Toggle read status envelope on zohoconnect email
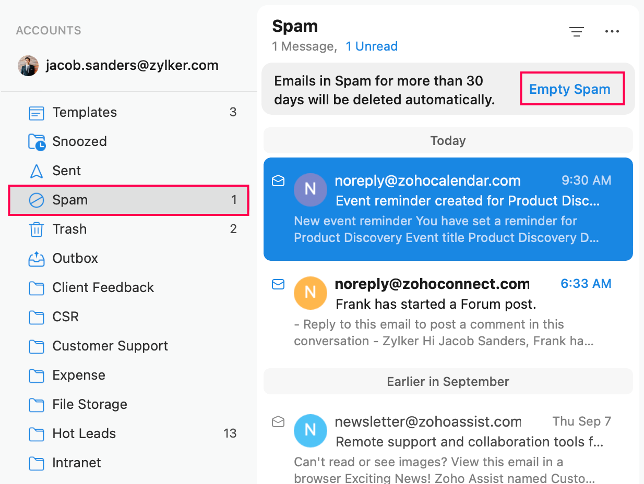Screen dimensions: 644x484 click(x=278, y=284)
